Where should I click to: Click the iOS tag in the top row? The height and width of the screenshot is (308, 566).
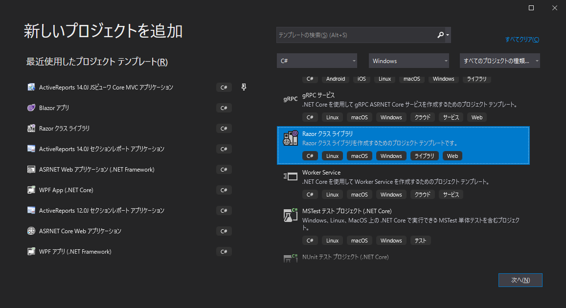pyautogui.click(x=362, y=79)
